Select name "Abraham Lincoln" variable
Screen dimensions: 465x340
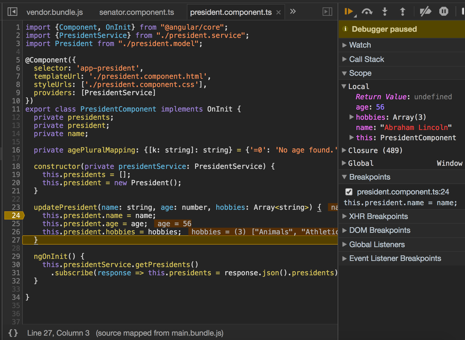pos(404,127)
